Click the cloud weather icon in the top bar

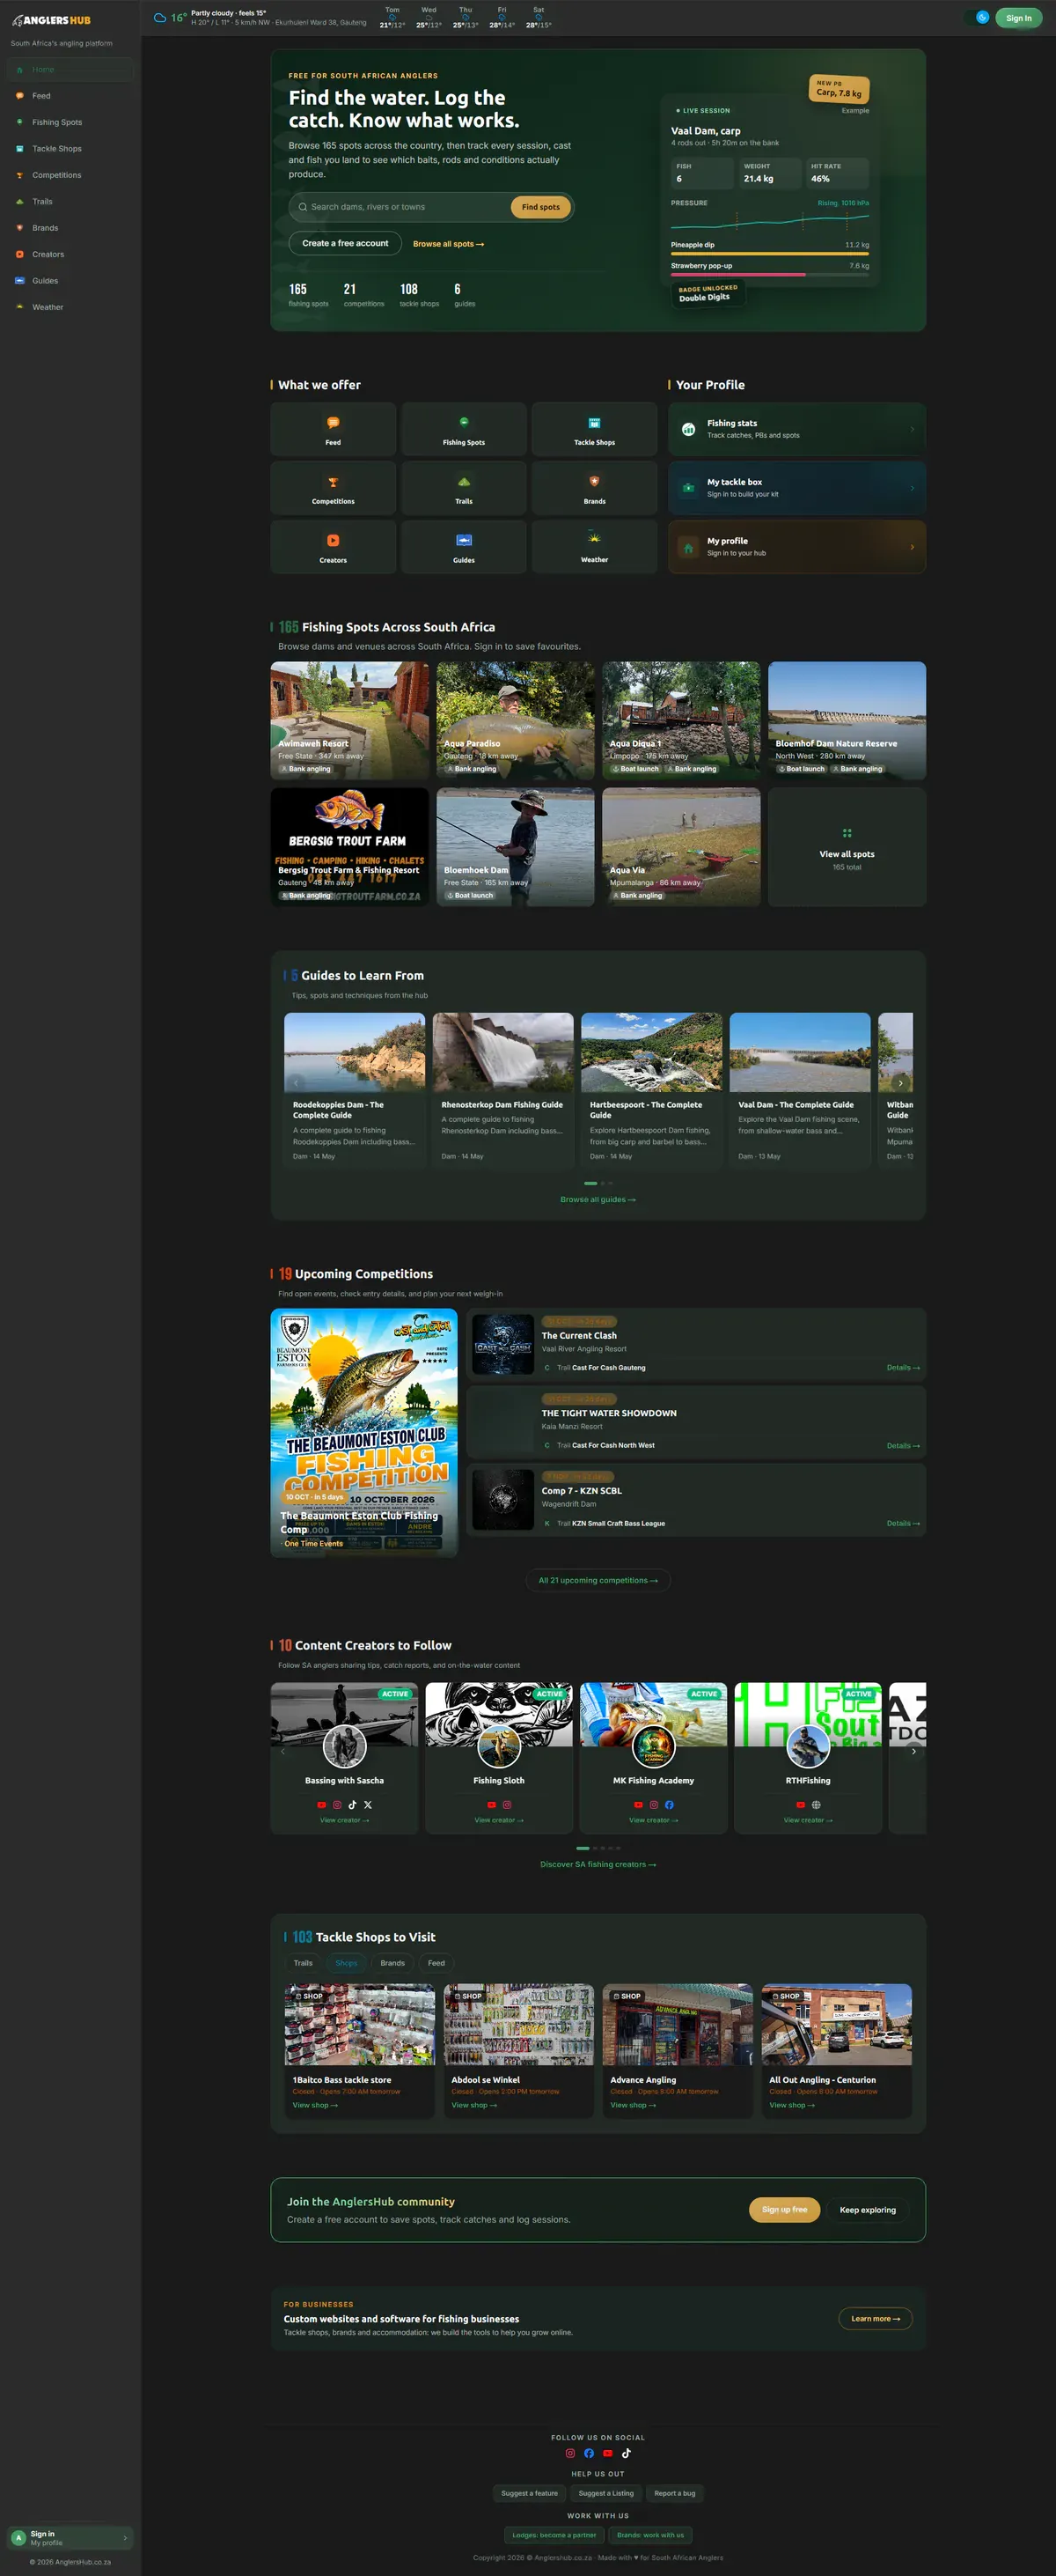[x=160, y=18]
